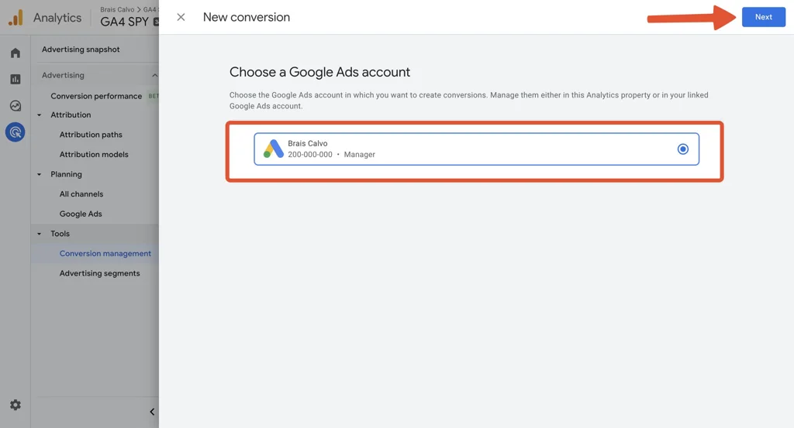This screenshot has height=428, width=794.
Task: Collapse sidebar using left chevron
Action: tap(152, 412)
